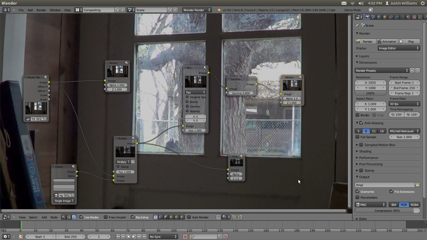
Task: Toggle the Overwrite output checkbox
Action: [x=357, y=191]
